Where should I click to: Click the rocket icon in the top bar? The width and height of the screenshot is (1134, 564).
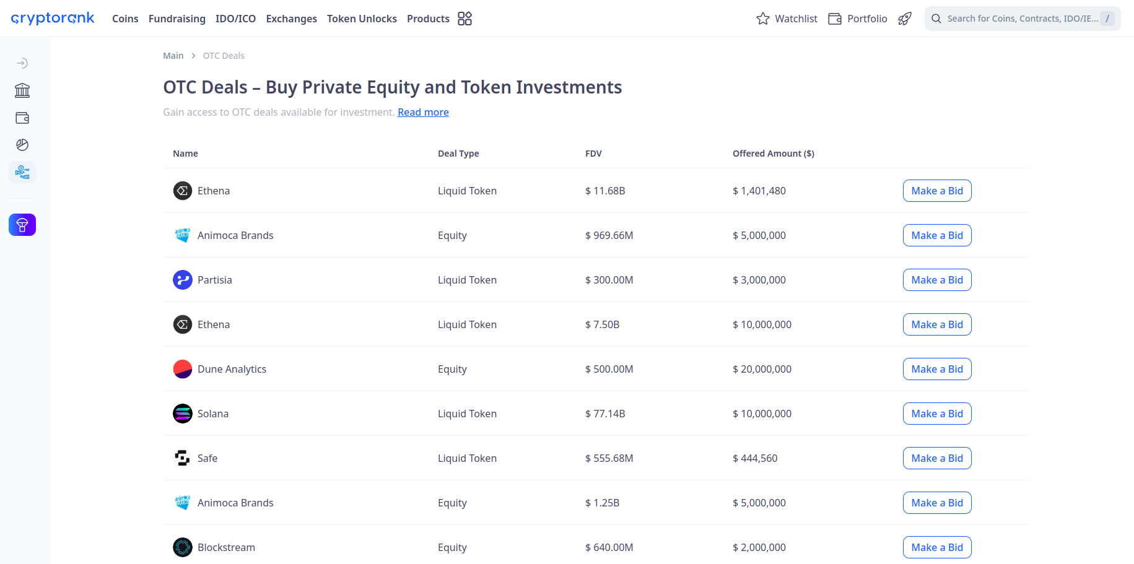click(x=904, y=19)
